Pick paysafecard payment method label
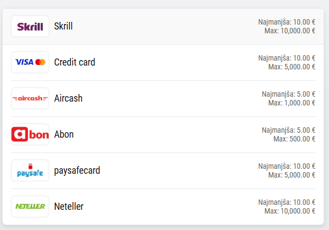Screen dimensions: 329x230 77,170
